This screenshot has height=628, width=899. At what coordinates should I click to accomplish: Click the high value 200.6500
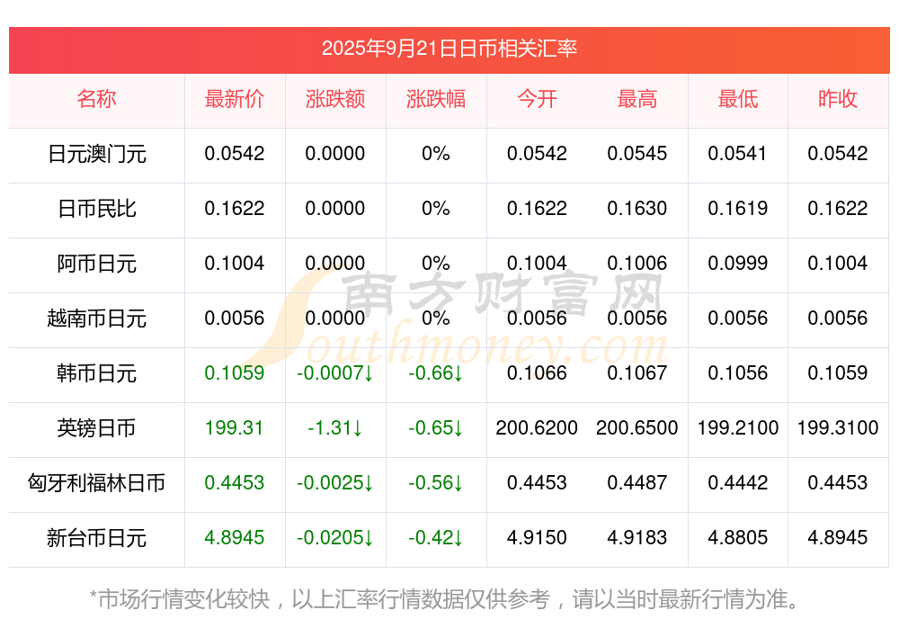(637, 427)
